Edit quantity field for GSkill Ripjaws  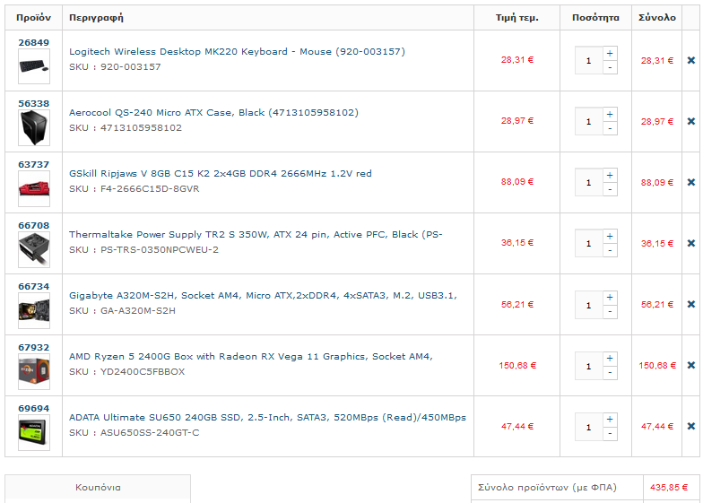click(x=588, y=183)
